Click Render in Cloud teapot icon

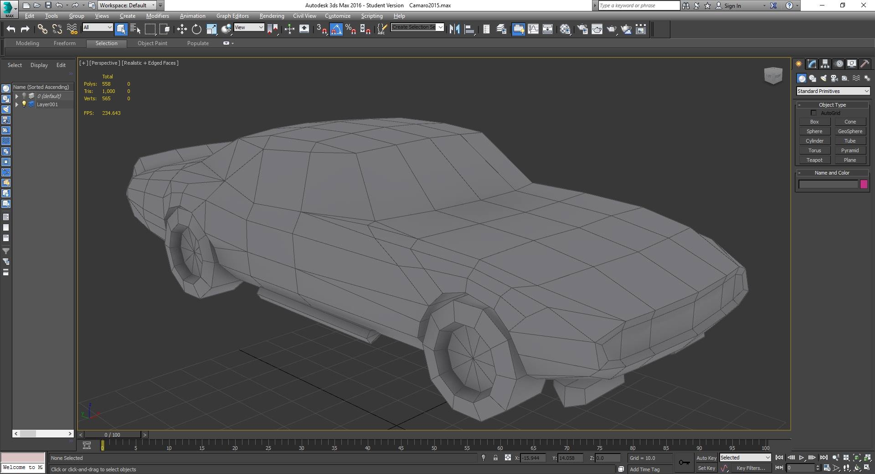(x=627, y=29)
